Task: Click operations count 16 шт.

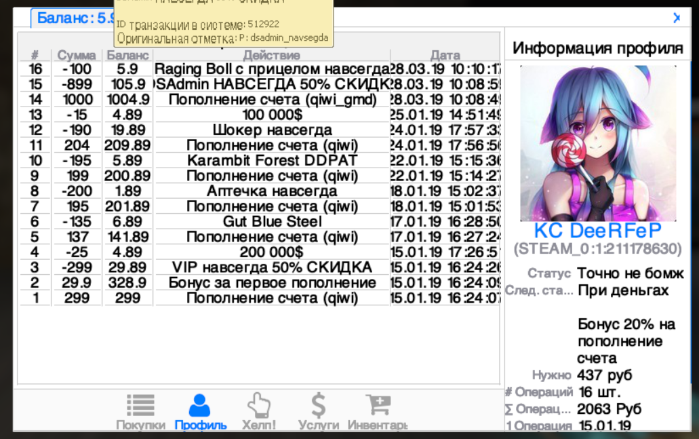Action: 599,392
